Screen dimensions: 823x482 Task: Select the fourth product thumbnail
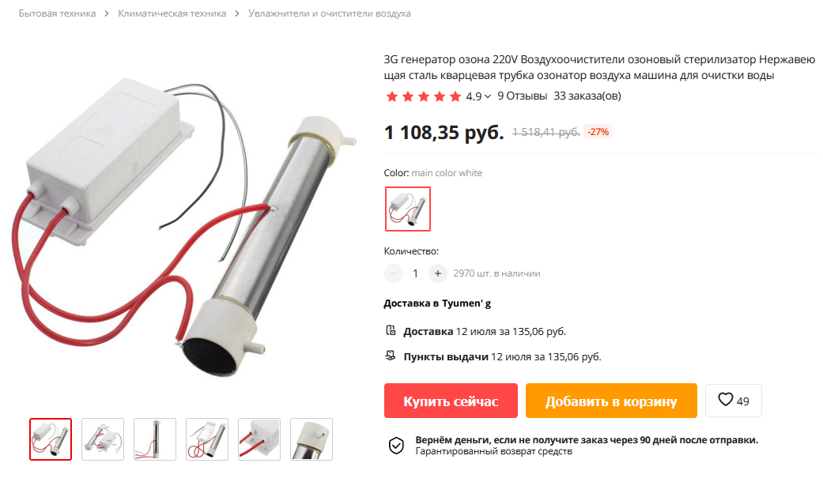(207, 439)
